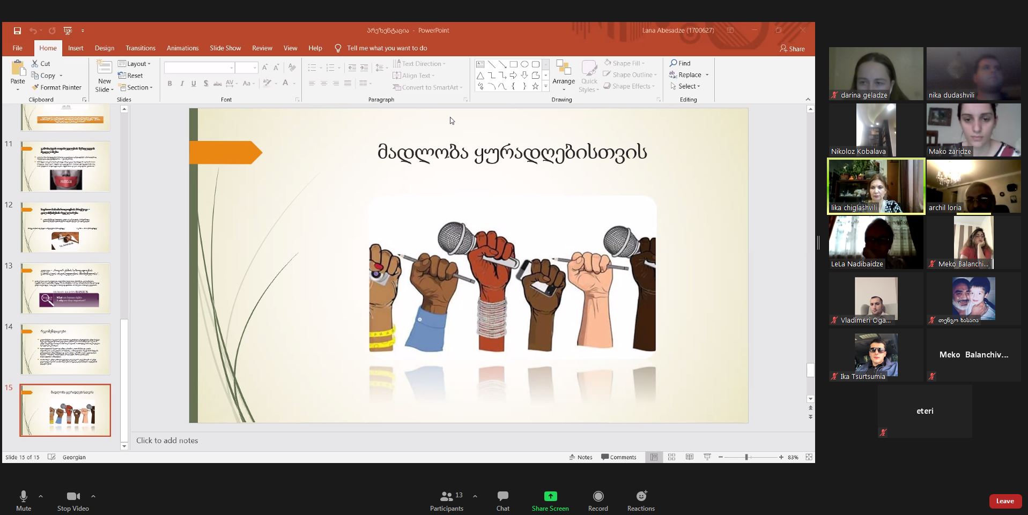Click the Reset slide button
The height and width of the screenshot is (515, 1028).
130,76
